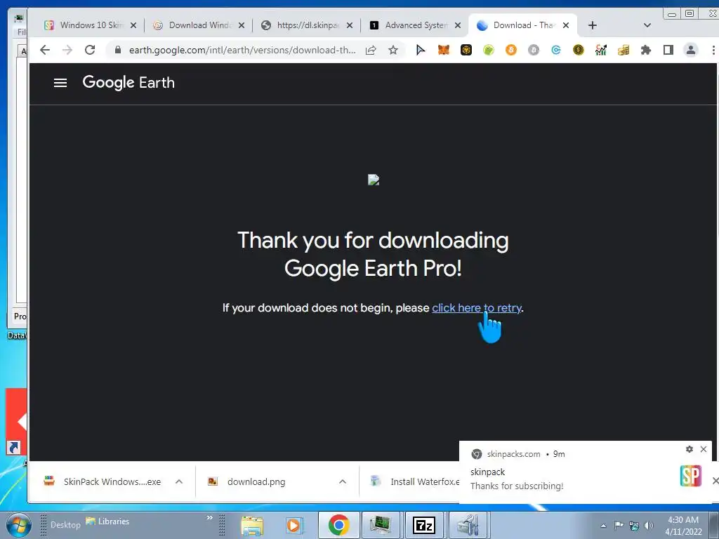Click the green leaf extension icon
Viewport: 719px width, 539px height.
tap(489, 50)
